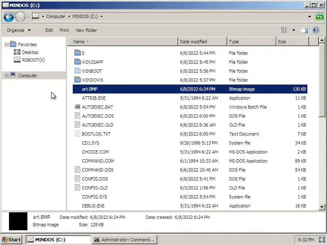Open the Organize menu
Viewport: 327px width, 245px height.
click(18, 30)
